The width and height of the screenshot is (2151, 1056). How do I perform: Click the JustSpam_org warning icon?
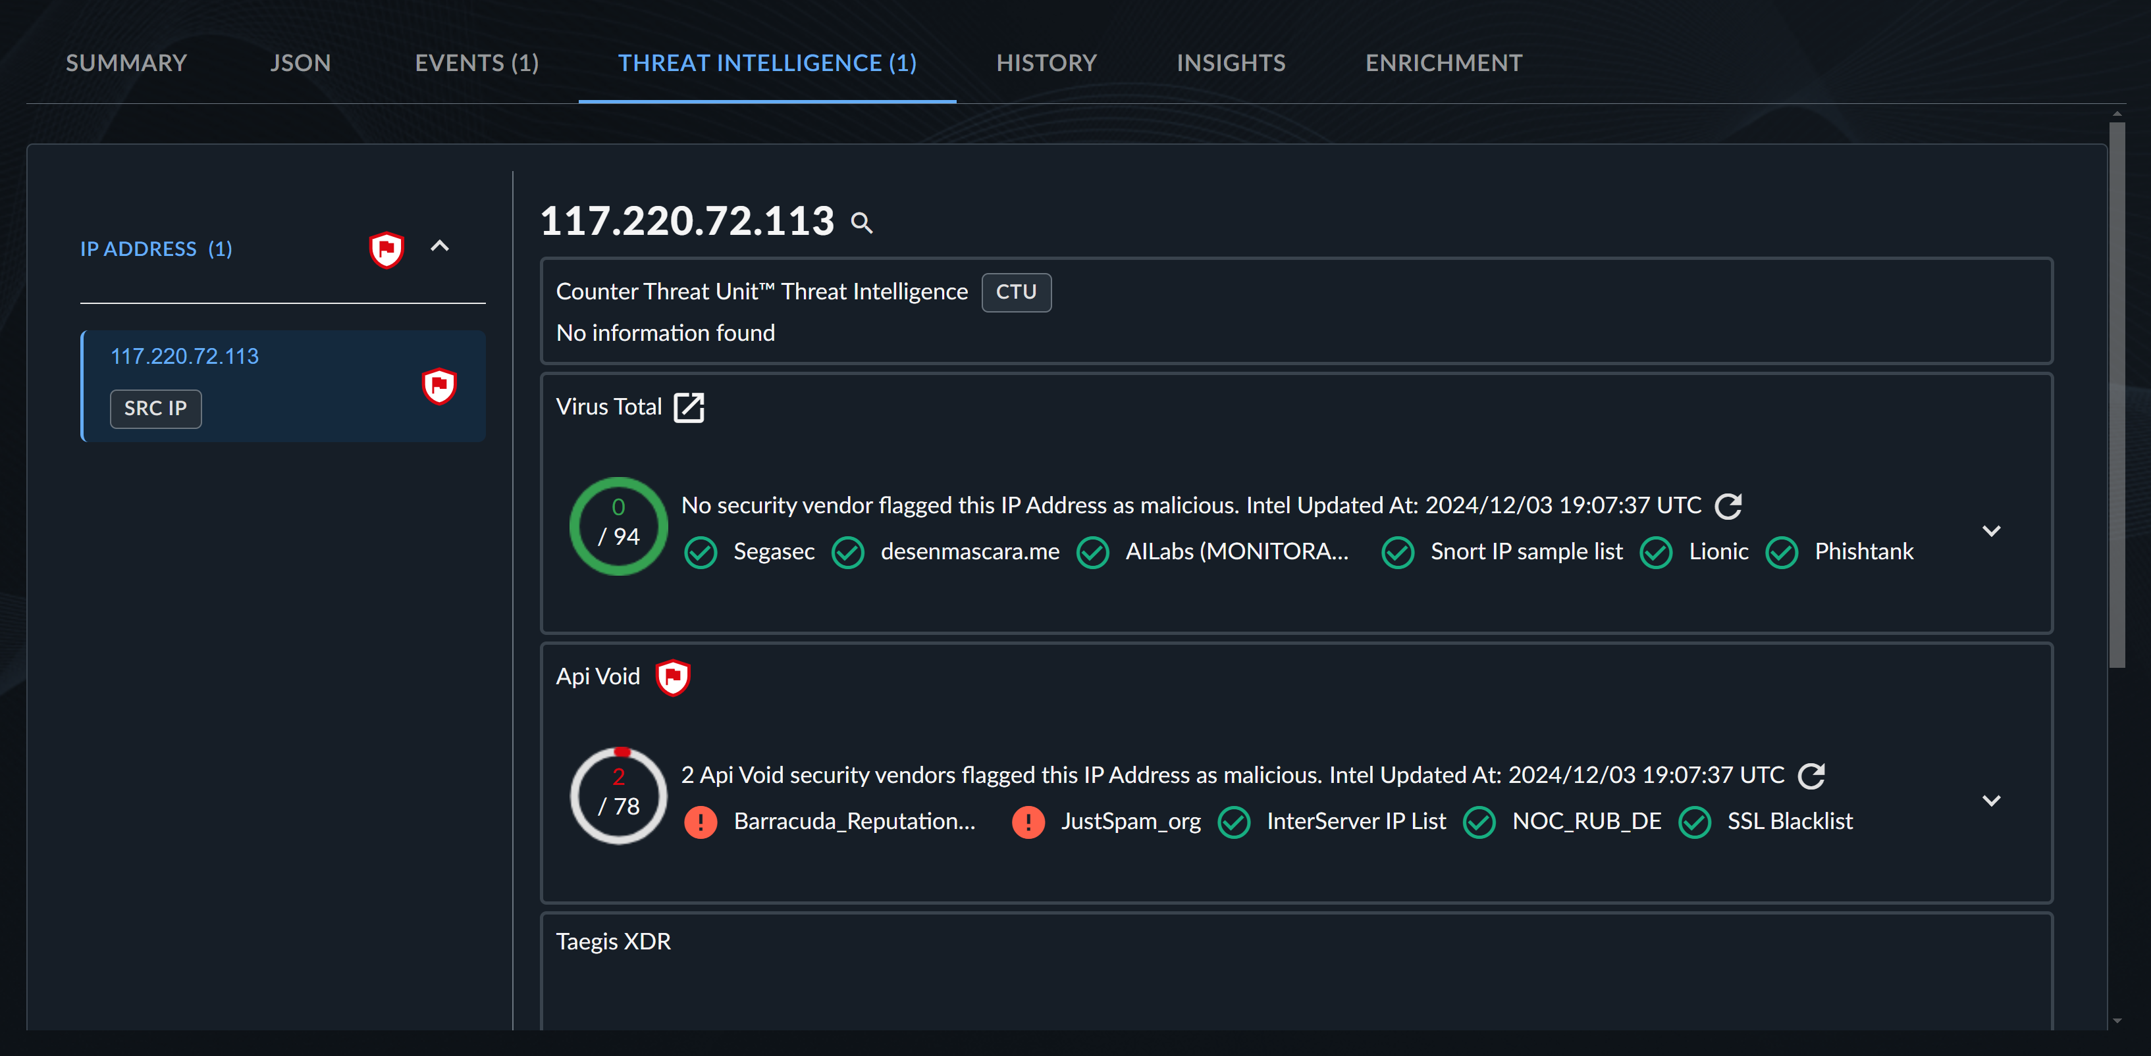1028,822
